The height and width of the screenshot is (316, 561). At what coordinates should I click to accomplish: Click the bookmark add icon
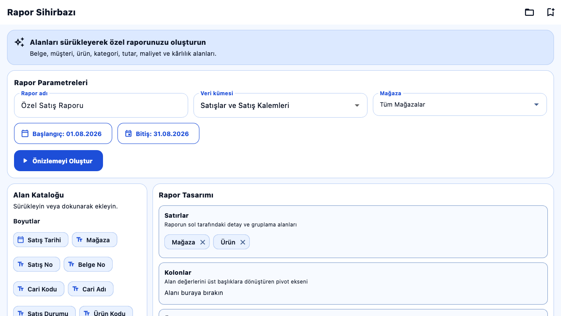[x=550, y=12]
